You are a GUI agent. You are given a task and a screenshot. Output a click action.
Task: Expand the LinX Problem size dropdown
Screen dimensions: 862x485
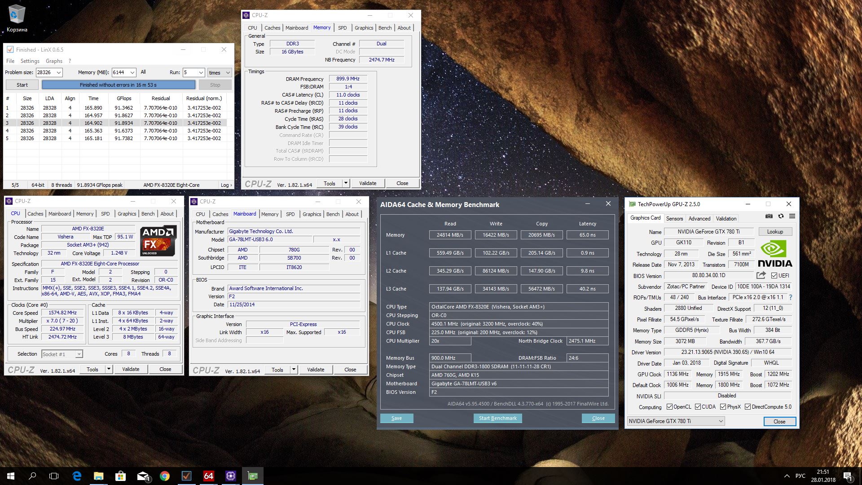click(x=58, y=72)
